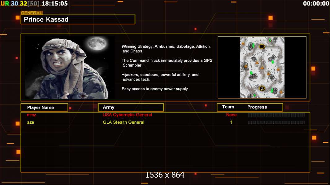This screenshot has width=330, height=185.
Task: Click the Hijackers, saboteurs description line
Action: point(160,77)
